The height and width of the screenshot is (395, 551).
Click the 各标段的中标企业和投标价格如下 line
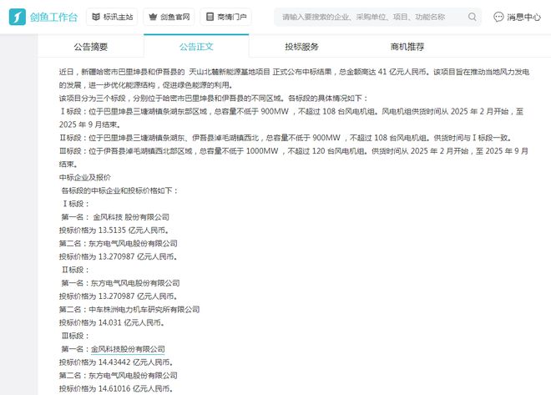[120, 191]
